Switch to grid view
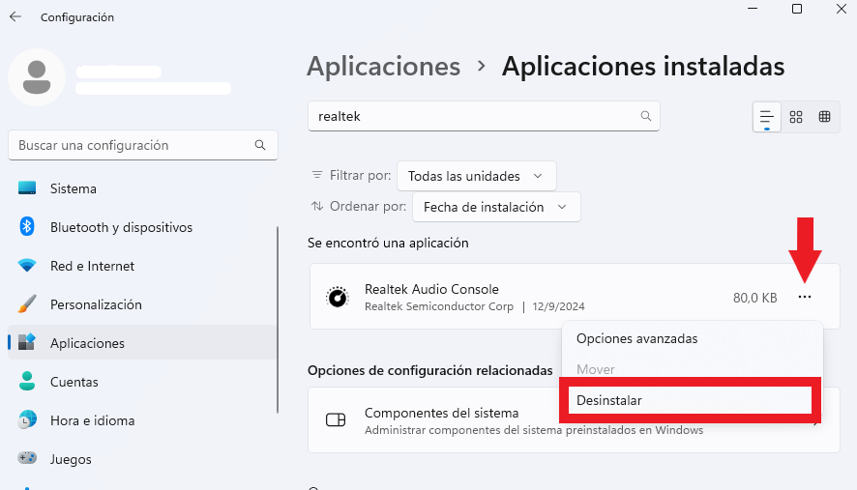This screenshot has height=490, width=857. 796,117
